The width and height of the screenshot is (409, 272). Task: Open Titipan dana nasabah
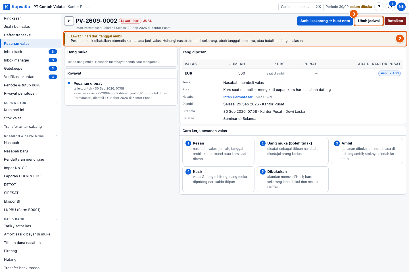[30, 243]
